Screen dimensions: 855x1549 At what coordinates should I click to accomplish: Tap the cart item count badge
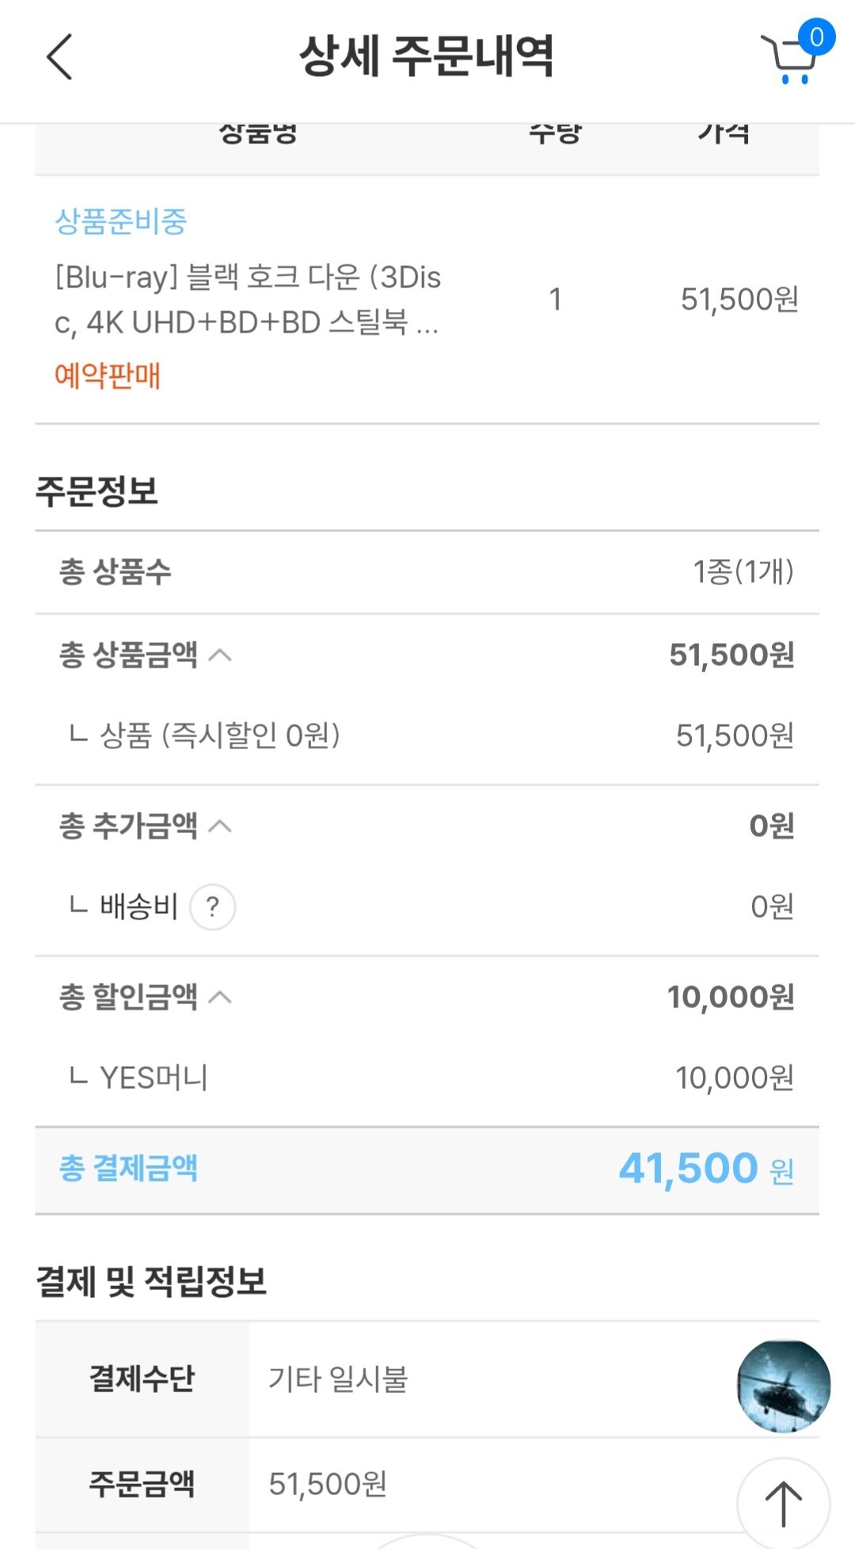pyautogui.click(x=816, y=36)
